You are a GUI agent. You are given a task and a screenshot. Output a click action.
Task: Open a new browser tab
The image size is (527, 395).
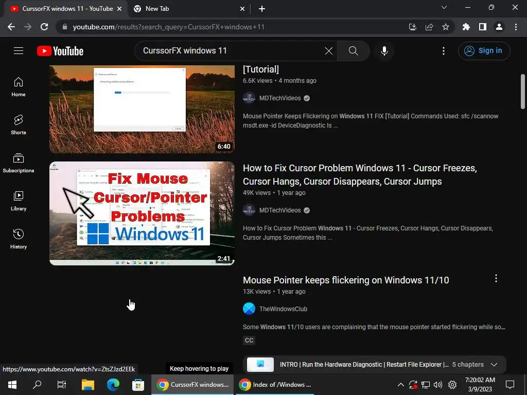pyautogui.click(x=262, y=9)
